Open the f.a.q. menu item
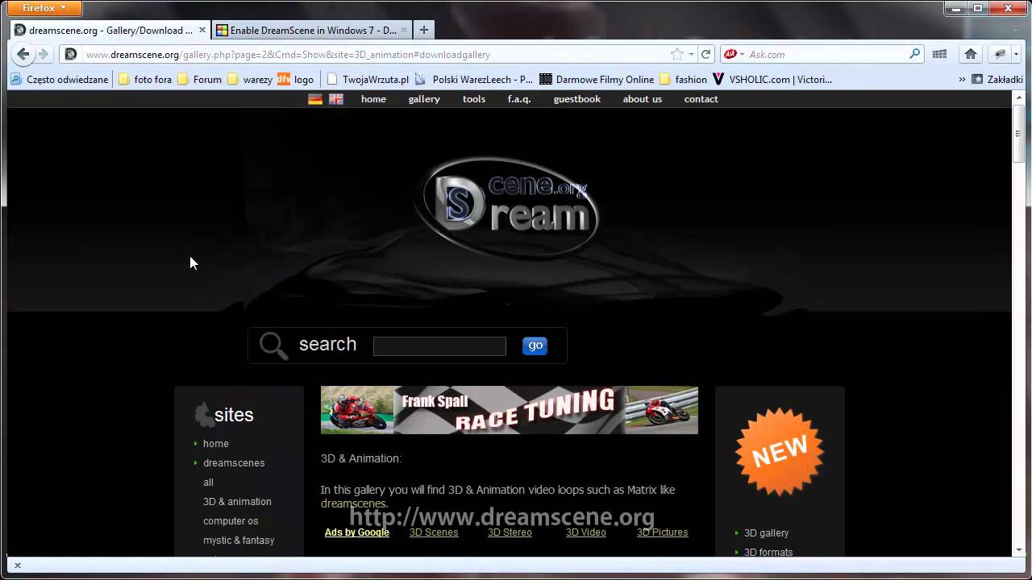 pos(519,99)
